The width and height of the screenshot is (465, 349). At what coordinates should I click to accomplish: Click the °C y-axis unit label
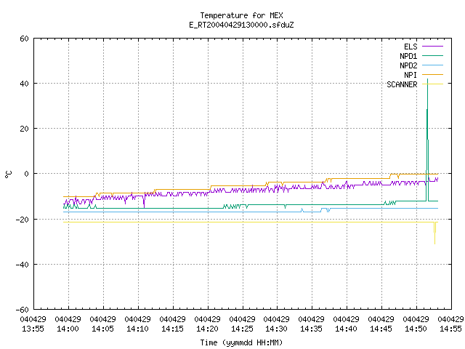(x=9, y=174)
